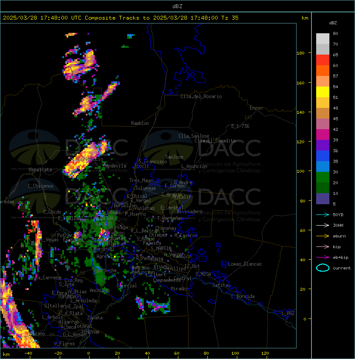Viewport: 355px width, 359px height.
Task: Click the 140 km y-axis tick label
Action: 300,113
